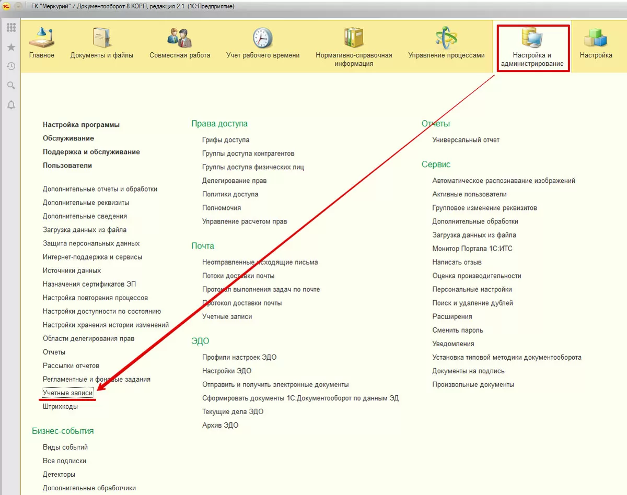Open Регламентные и фоновые задания

(x=97, y=379)
